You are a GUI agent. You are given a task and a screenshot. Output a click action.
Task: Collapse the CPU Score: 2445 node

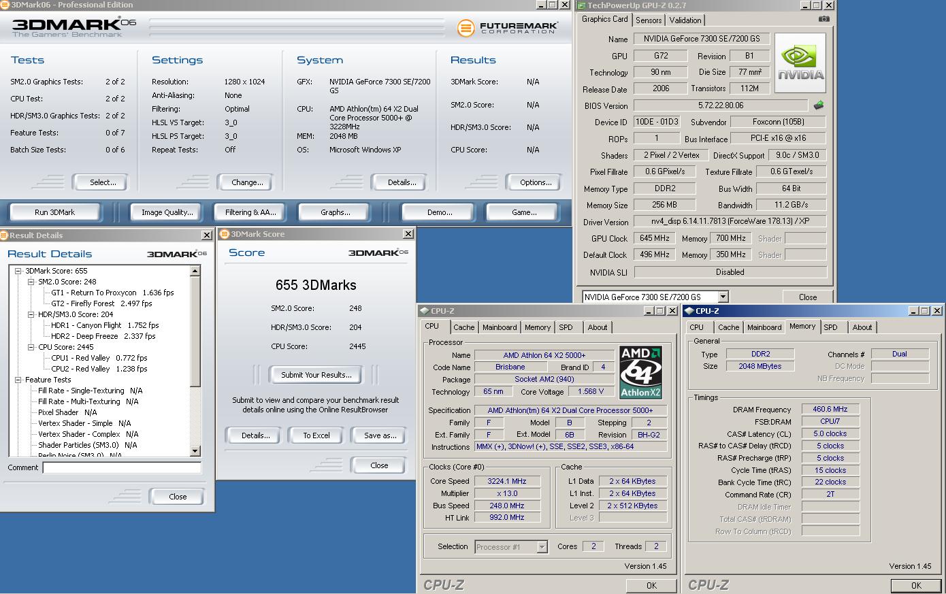click(x=31, y=347)
